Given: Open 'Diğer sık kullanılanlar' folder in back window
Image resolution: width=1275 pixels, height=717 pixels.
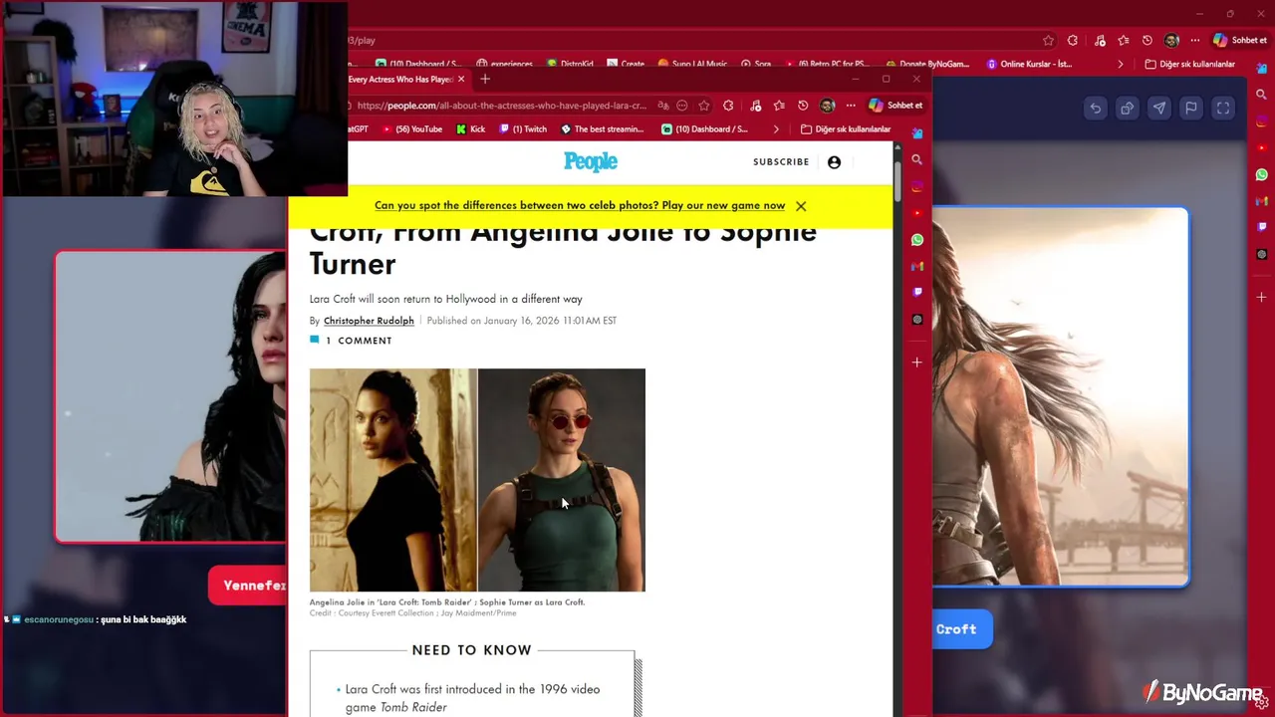Looking at the screenshot, I should tap(1190, 64).
